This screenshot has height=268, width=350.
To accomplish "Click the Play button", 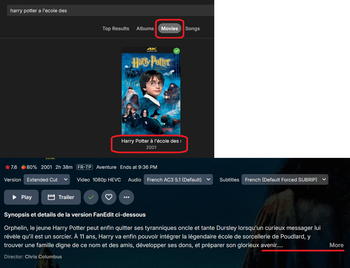I will pyautogui.click(x=21, y=197).
